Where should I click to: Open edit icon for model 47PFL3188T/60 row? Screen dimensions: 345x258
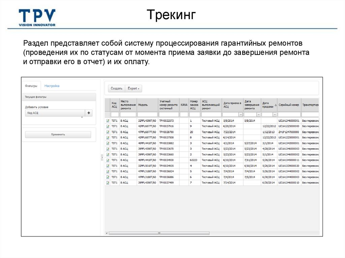107,171
